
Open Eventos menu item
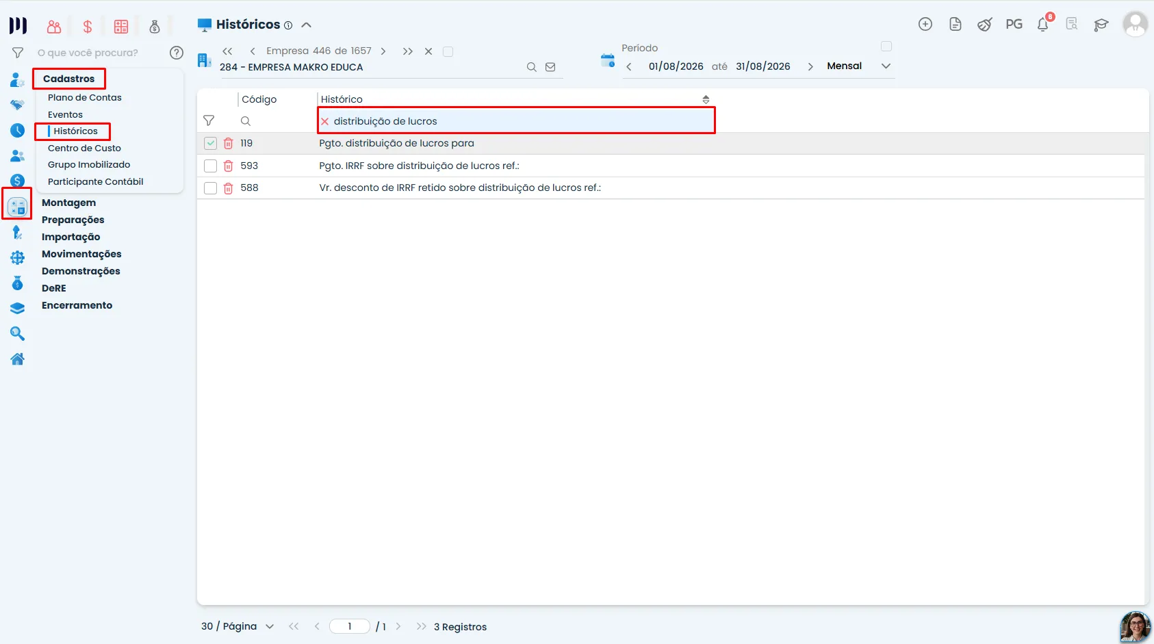click(65, 115)
